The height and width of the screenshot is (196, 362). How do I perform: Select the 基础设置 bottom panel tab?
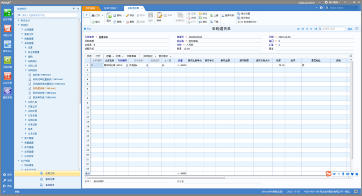coord(47,179)
